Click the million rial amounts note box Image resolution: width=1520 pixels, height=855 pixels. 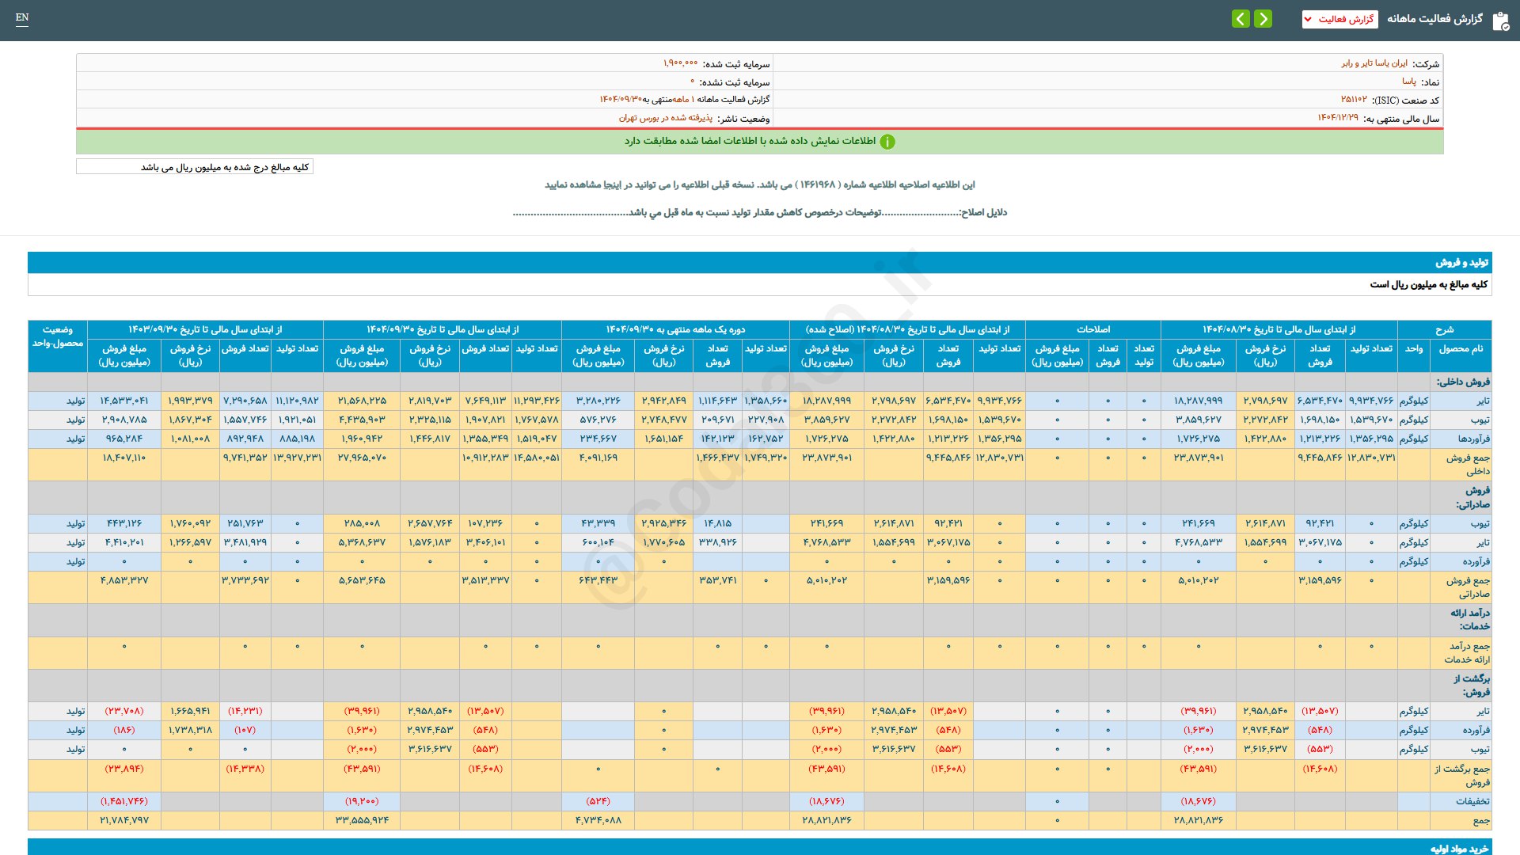tap(195, 167)
